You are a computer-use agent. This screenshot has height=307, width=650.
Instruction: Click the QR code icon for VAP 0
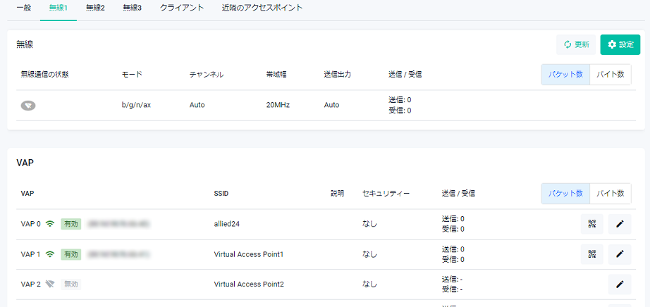592,224
